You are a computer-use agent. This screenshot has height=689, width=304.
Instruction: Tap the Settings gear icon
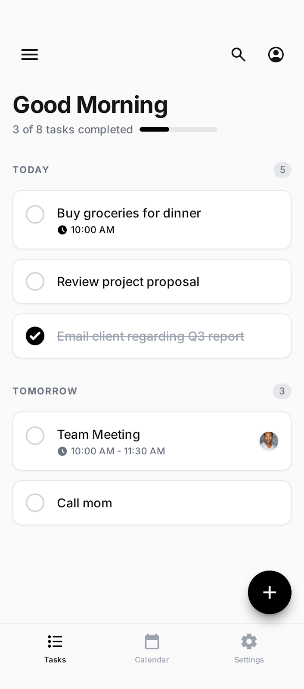tap(249, 642)
